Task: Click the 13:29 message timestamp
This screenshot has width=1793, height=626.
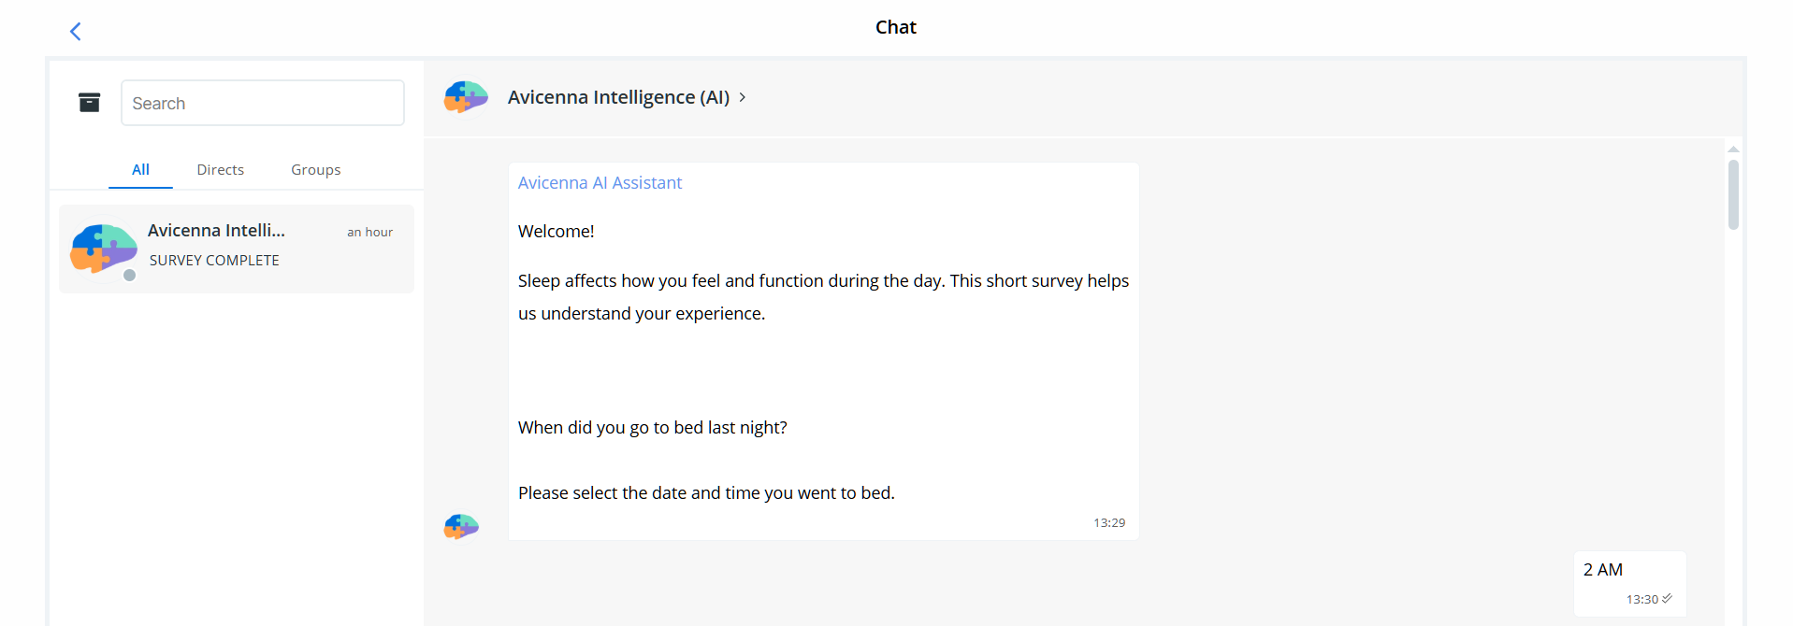Action: tap(1109, 523)
